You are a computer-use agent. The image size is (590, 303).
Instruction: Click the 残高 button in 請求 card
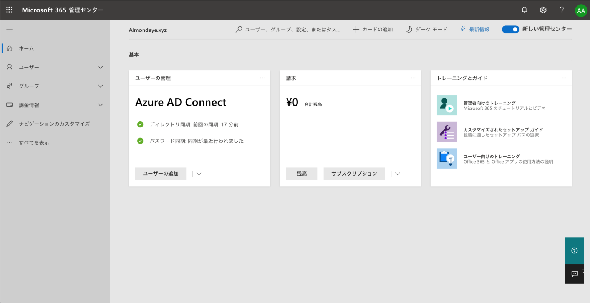302,174
